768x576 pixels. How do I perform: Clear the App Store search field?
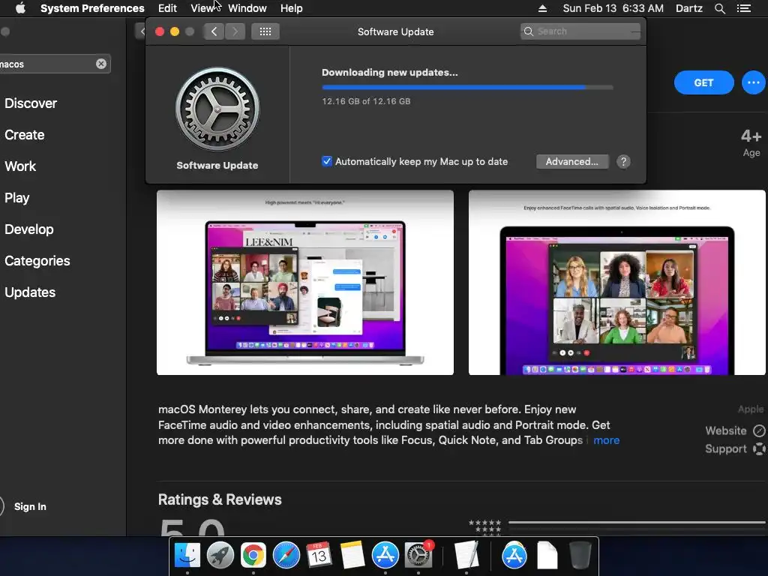click(x=101, y=64)
